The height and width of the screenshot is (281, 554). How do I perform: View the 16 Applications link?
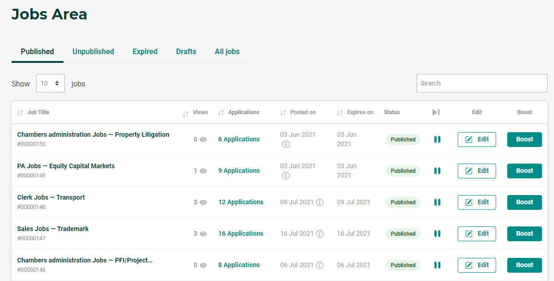[241, 234]
